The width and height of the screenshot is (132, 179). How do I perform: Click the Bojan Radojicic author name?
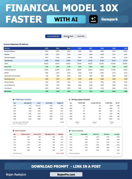[16, 174]
